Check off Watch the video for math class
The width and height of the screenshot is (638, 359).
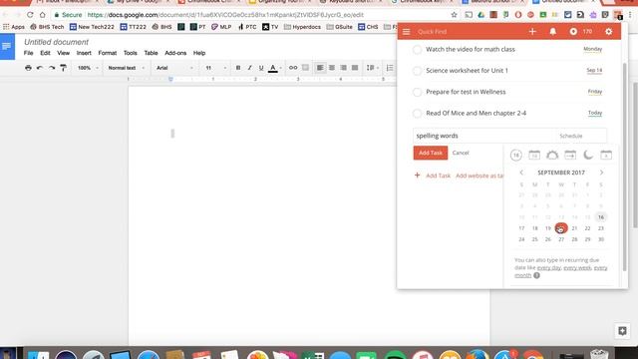pyautogui.click(x=417, y=50)
